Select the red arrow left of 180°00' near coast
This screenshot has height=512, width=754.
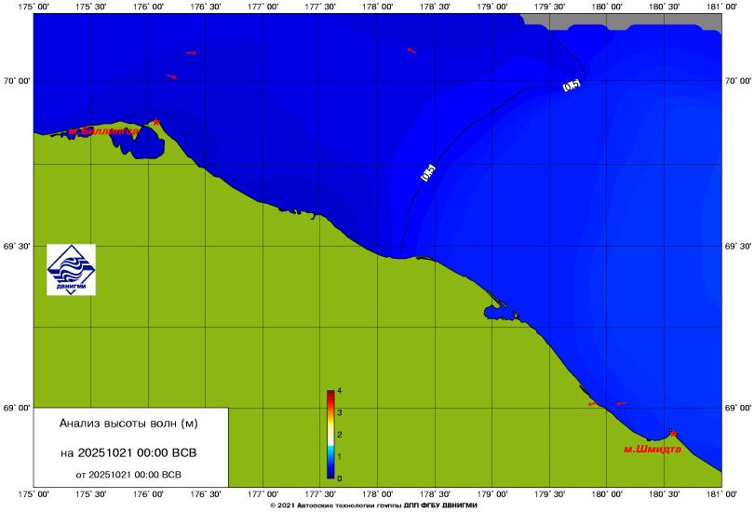pyautogui.click(x=592, y=404)
